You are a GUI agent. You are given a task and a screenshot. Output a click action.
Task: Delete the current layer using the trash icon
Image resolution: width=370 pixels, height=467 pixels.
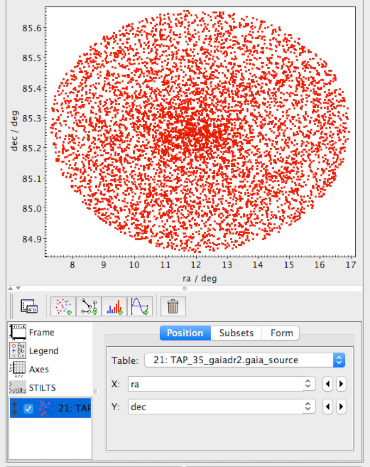[x=173, y=306]
